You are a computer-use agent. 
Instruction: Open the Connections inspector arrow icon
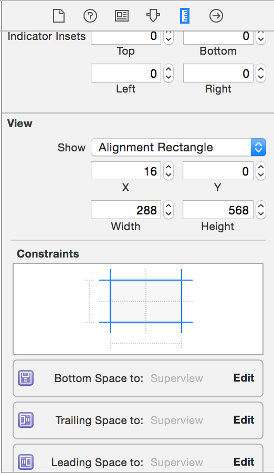216,16
